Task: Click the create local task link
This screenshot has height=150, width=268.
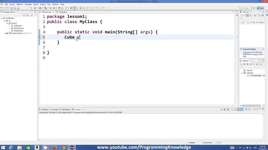Action: (x=255, y=54)
